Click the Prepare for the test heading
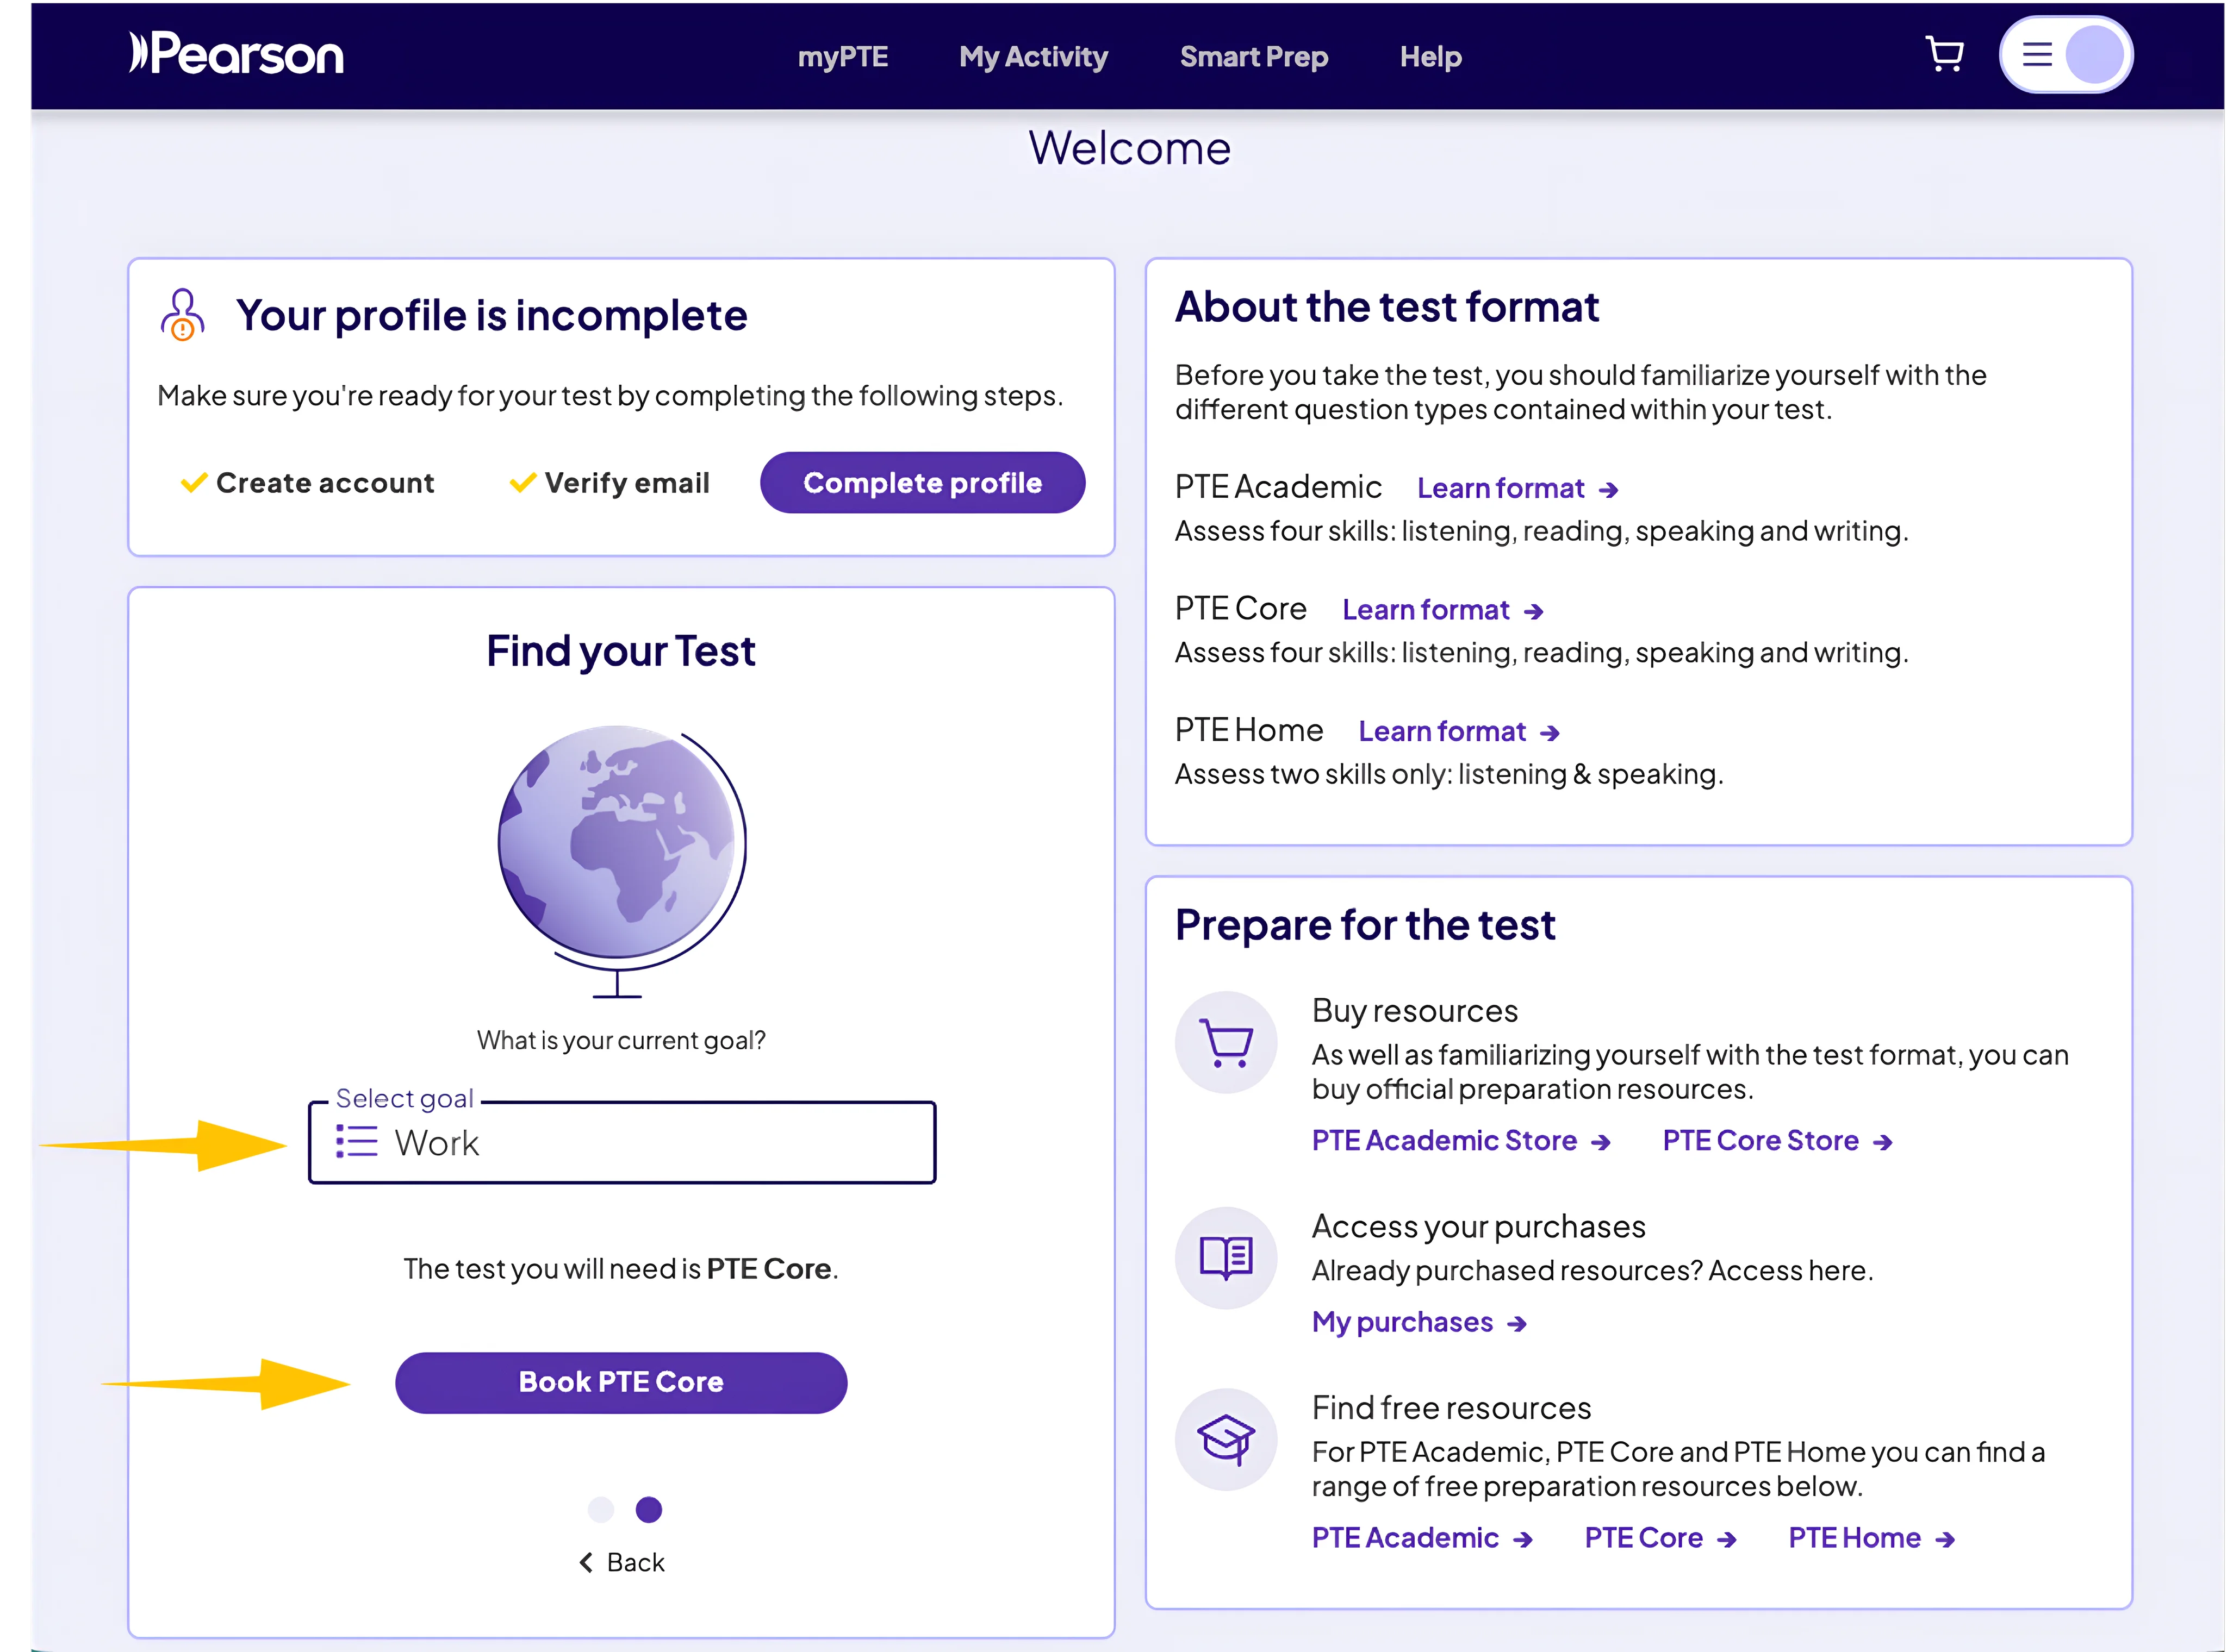The image size is (2227, 1652). pyautogui.click(x=1365, y=925)
